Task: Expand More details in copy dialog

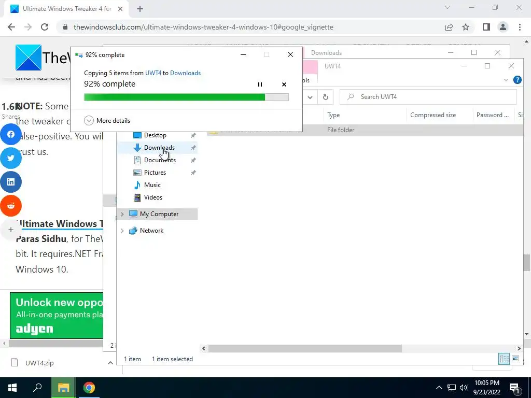Action: pos(107,120)
